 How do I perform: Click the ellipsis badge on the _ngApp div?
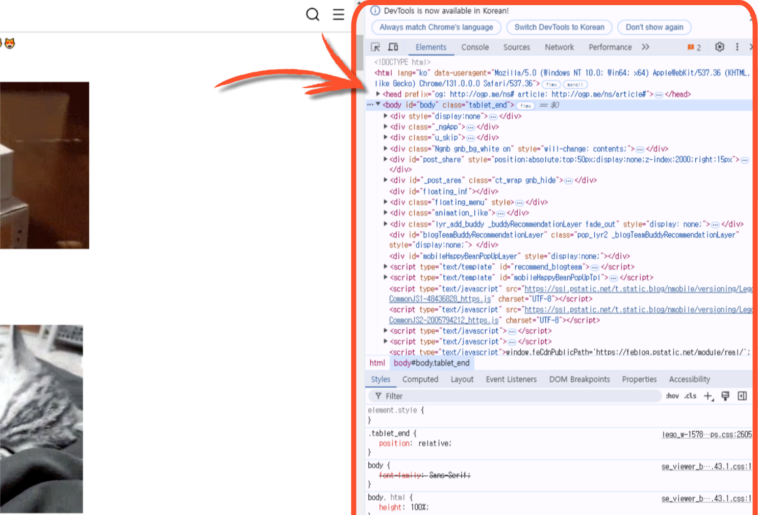pyautogui.click(x=471, y=128)
